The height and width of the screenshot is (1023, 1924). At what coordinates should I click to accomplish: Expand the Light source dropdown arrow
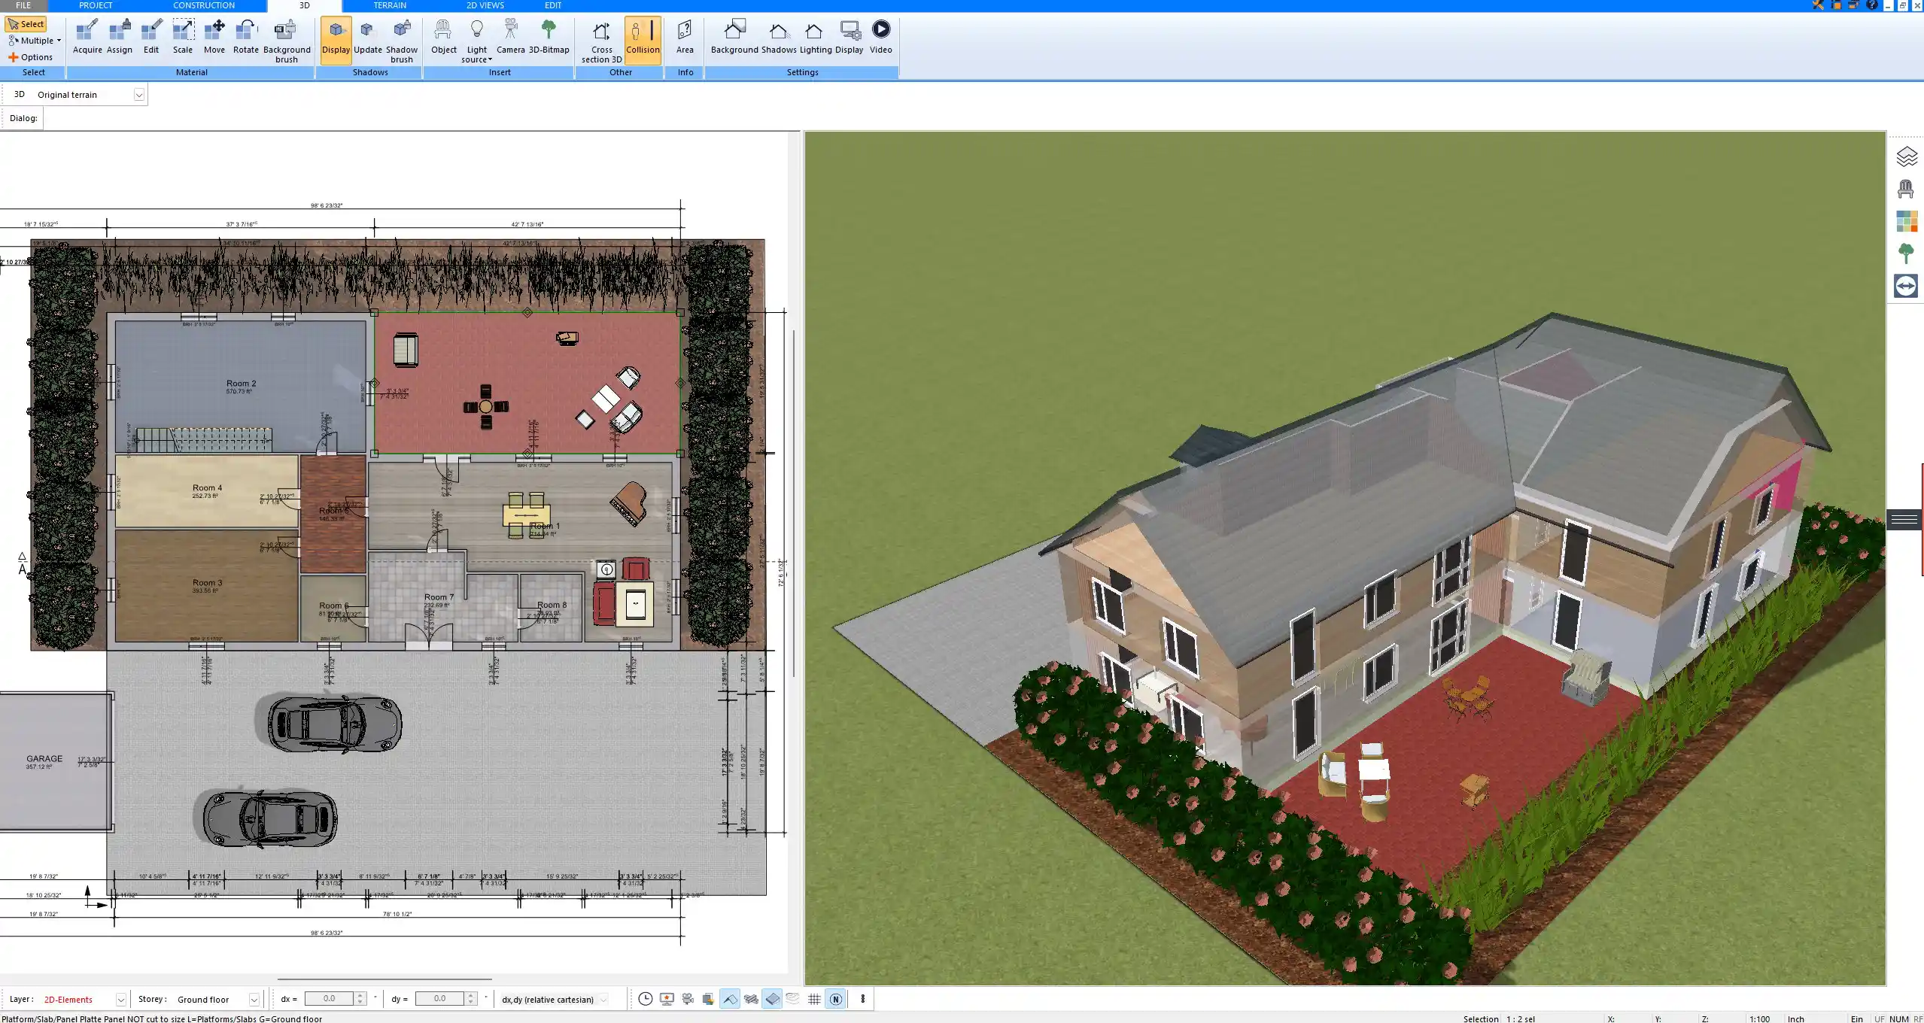point(490,59)
